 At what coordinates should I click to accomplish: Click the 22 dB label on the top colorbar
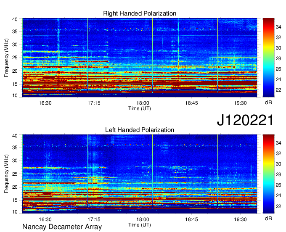tap(278, 90)
